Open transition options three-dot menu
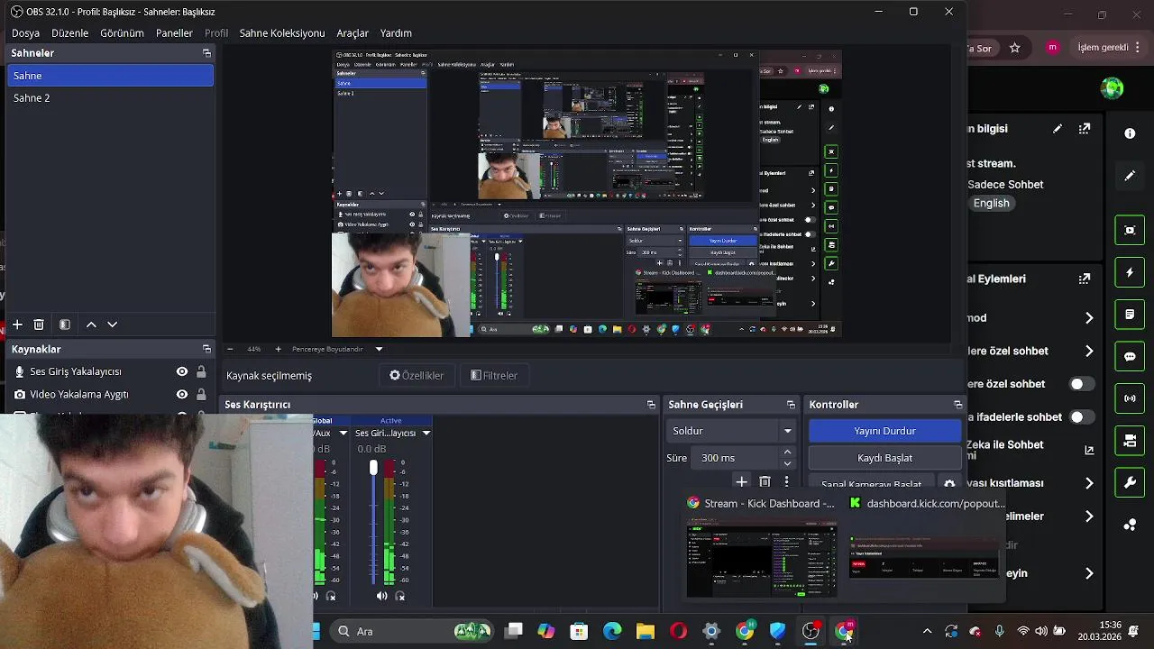 coord(786,482)
